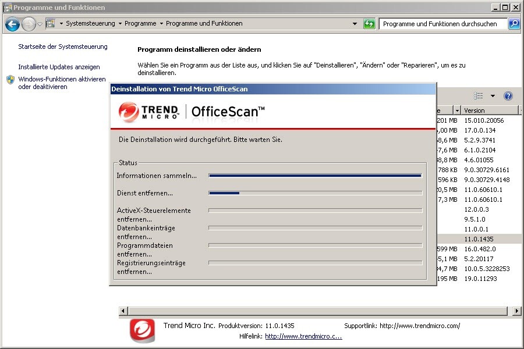The width and height of the screenshot is (524, 349).
Task: Click the search magnifier icon
Action: click(514, 24)
